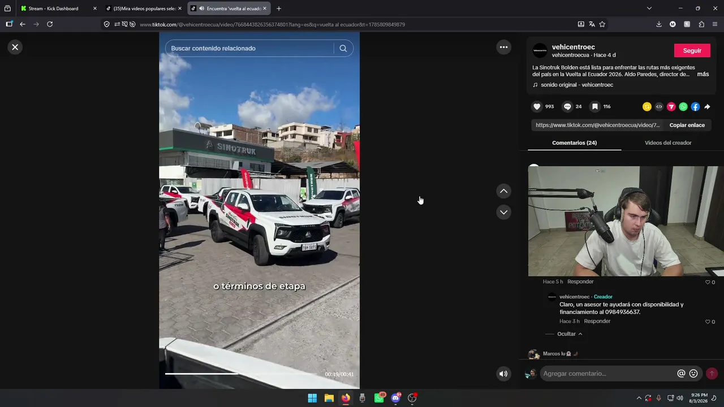Viewport: 724px width, 407px height.
Task: Mute the playing tab's audio icon
Action: tap(202, 8)
